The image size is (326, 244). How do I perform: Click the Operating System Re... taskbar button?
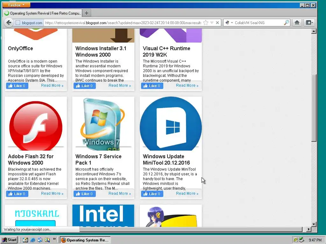[x=85, y=240]
